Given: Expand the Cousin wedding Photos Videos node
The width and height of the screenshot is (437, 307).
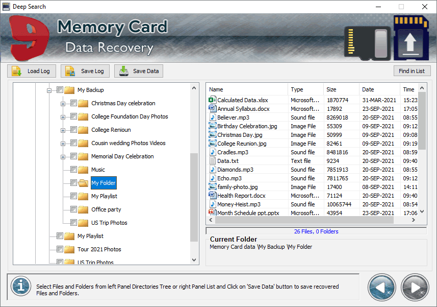Looking at the screenshot, I should (x=63, y=144).
